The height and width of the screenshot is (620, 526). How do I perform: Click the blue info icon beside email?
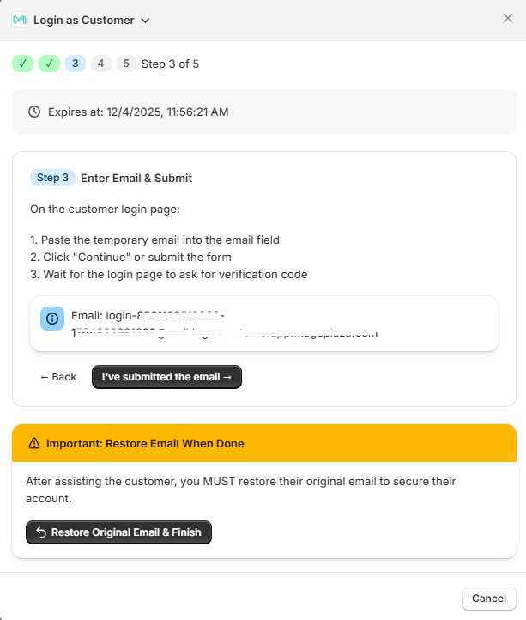pyautogui.click(x=52, y=319)
